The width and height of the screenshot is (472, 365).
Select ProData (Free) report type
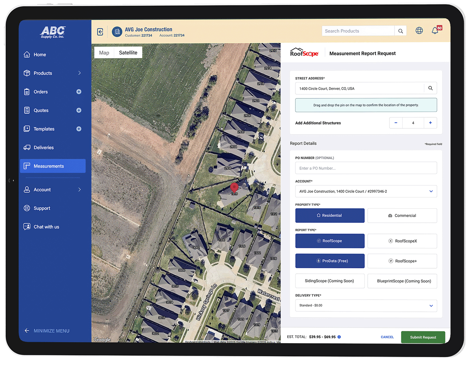coord(330,261)
